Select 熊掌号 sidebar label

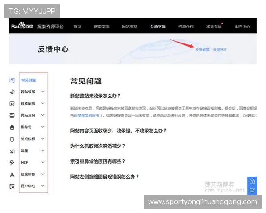pyautogui.click(x=26, y=127)
